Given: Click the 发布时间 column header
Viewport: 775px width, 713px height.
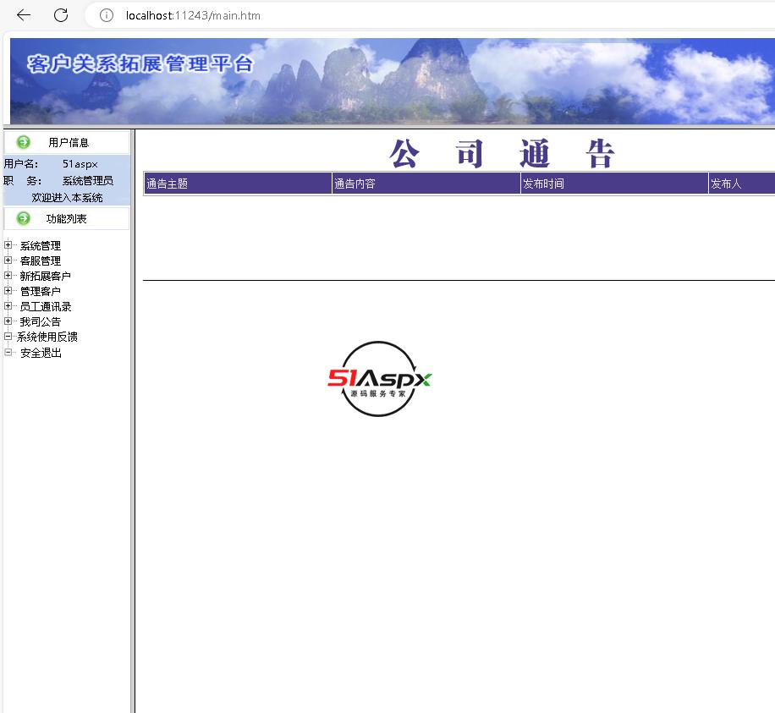Looking at the screenshot, I should tap(614, 184).
